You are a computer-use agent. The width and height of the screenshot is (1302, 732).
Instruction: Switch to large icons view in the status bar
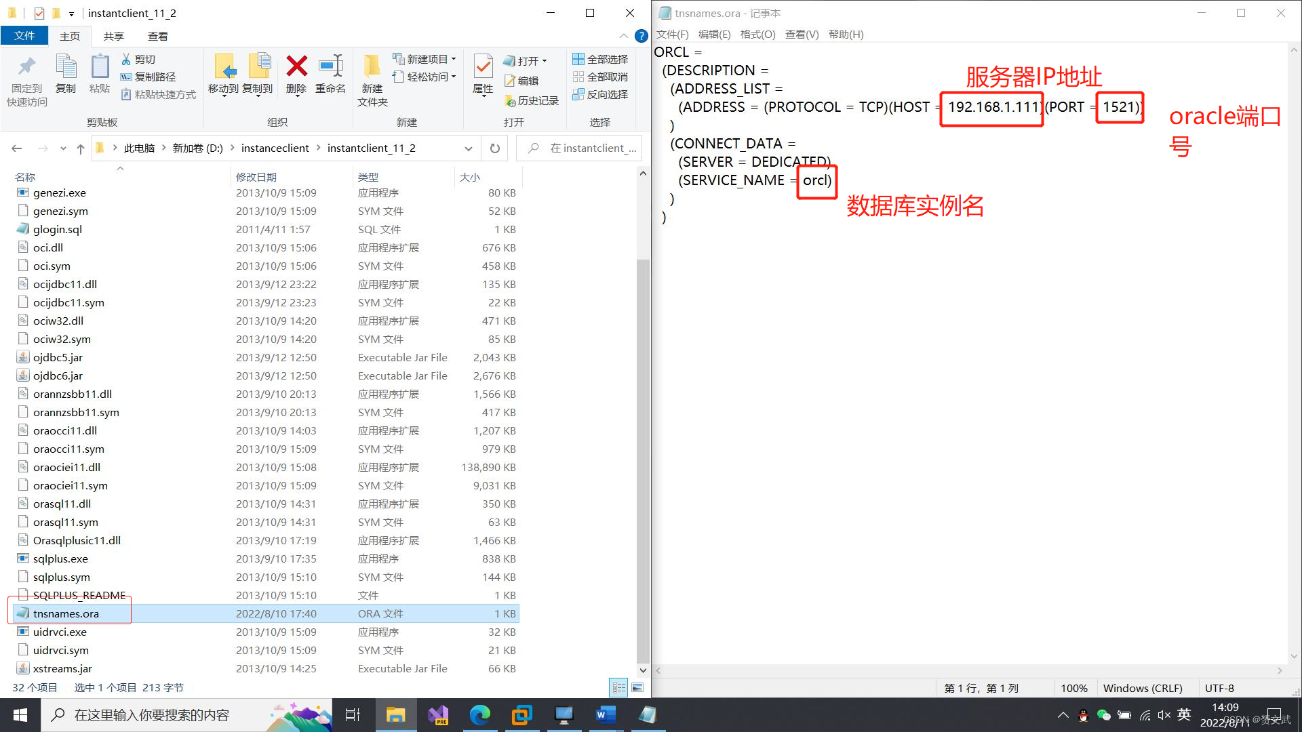[637, 687]
